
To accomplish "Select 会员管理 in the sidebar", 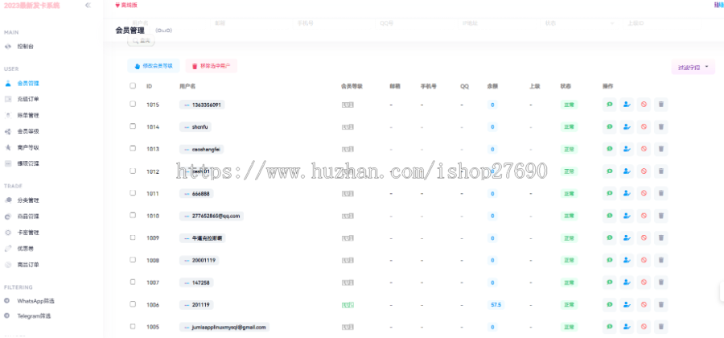I will coord(28,84).
